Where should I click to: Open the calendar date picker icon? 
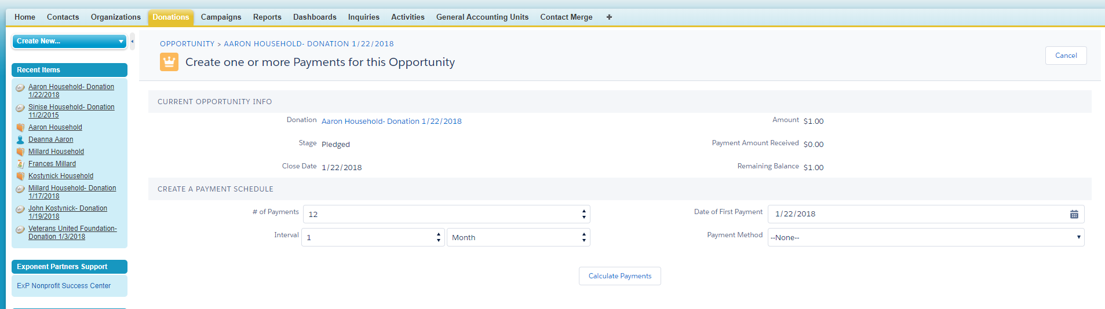[x=1074, y=214]
